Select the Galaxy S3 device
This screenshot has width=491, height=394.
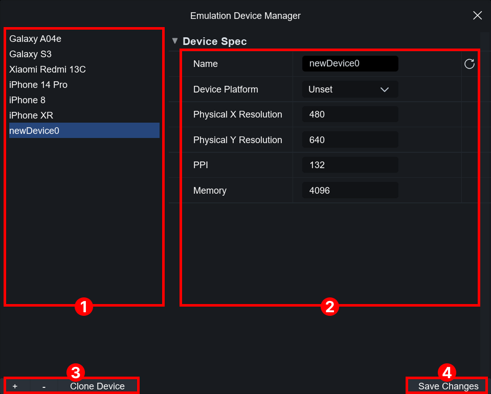pyautogui.click(x=31, y=54)
